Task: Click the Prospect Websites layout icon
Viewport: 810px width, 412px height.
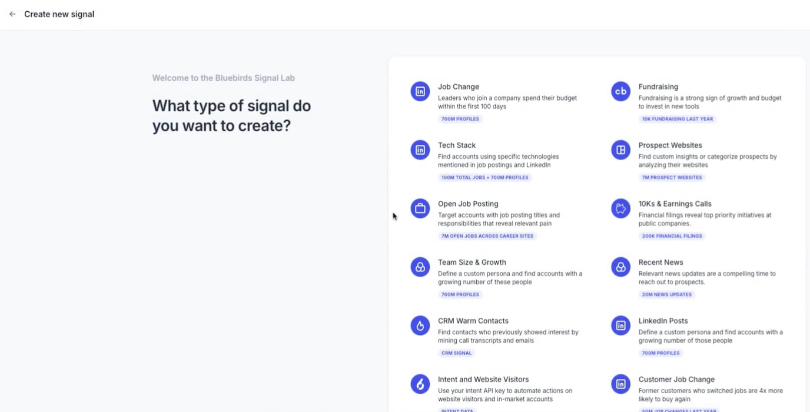Action: click(x=620, y=150)
